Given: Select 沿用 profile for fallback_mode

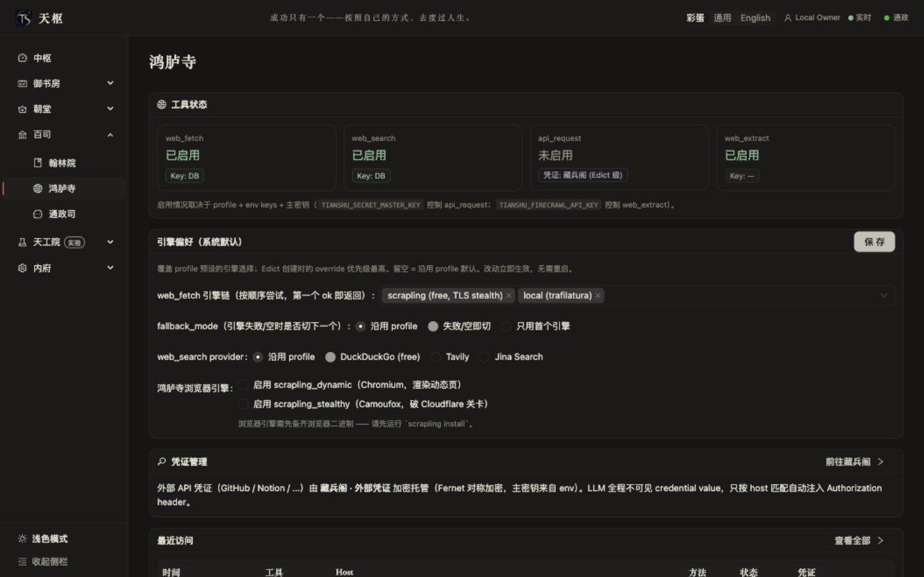Looking at the screenshot, I should click(x=361, y=326).
